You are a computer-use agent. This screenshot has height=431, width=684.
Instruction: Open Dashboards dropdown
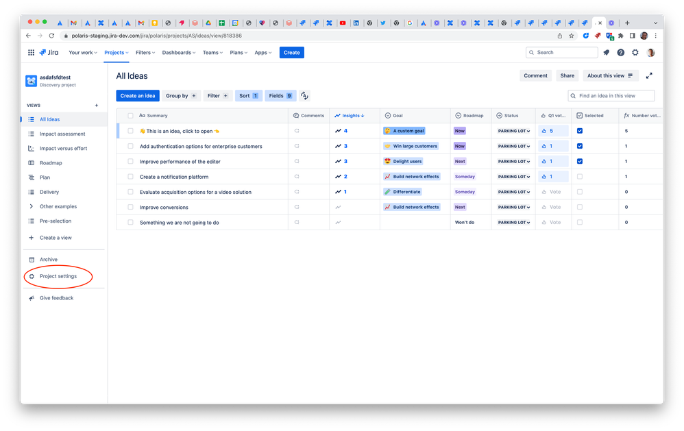179,52
